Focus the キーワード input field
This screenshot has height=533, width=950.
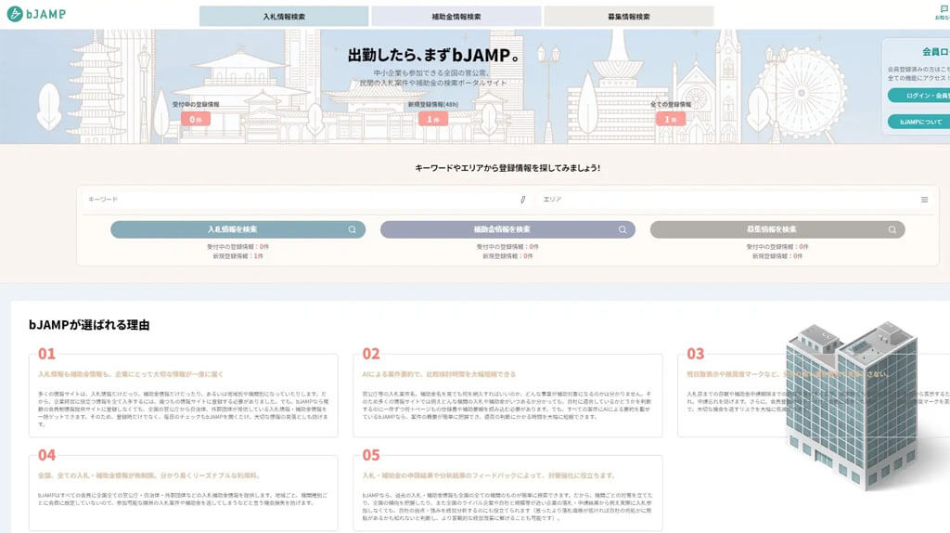coord(306,200)
